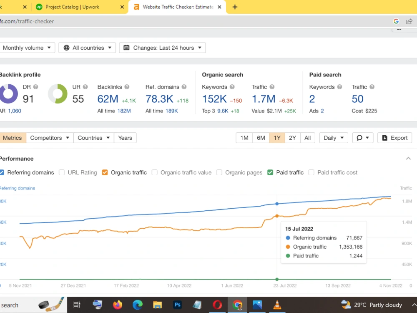This screenshot has width=417, height=313.
Task: Launch Microsoft Edge from the taskbar
Action: 138,305
